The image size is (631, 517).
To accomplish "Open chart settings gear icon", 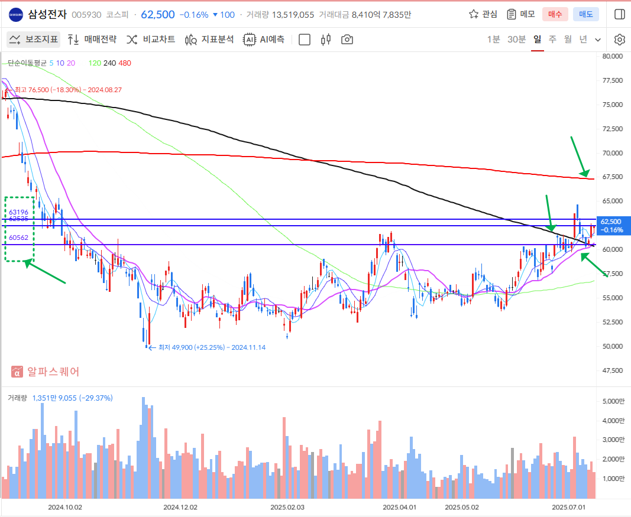I will point(620,40).
